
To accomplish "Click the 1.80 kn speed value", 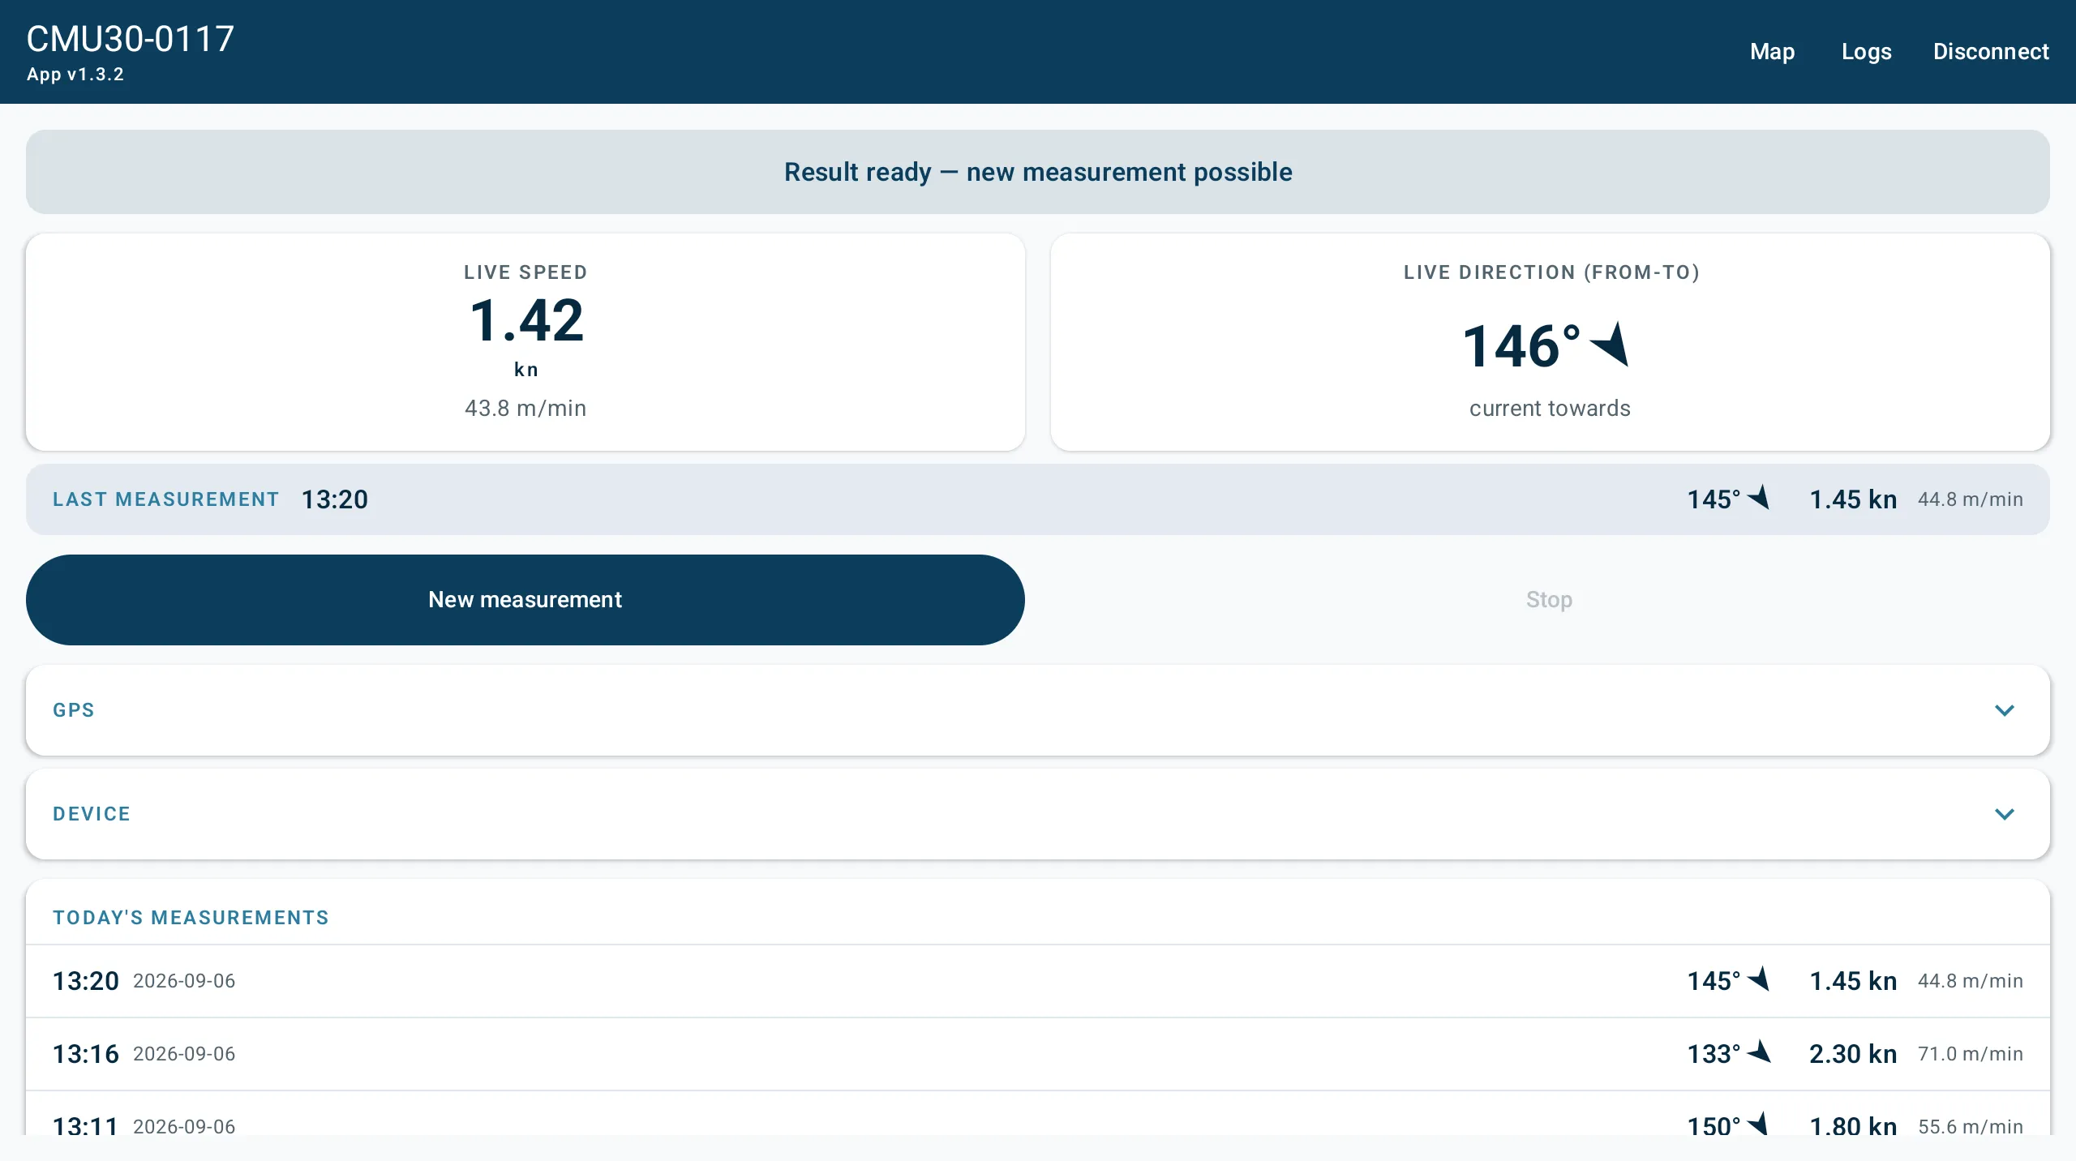I will pos(1853,1125).
